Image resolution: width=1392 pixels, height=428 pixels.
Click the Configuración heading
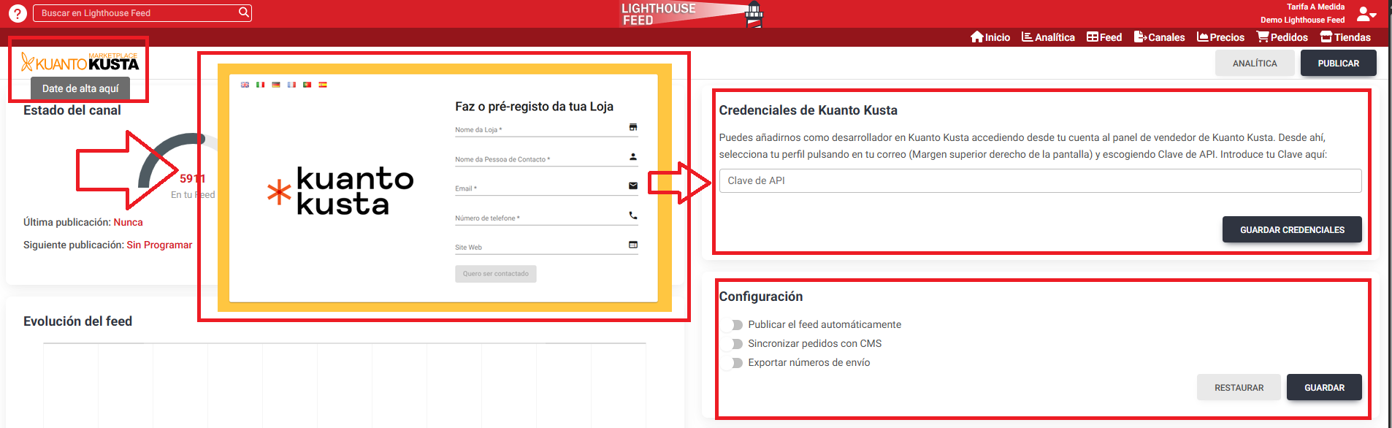(x=760, y=297)
